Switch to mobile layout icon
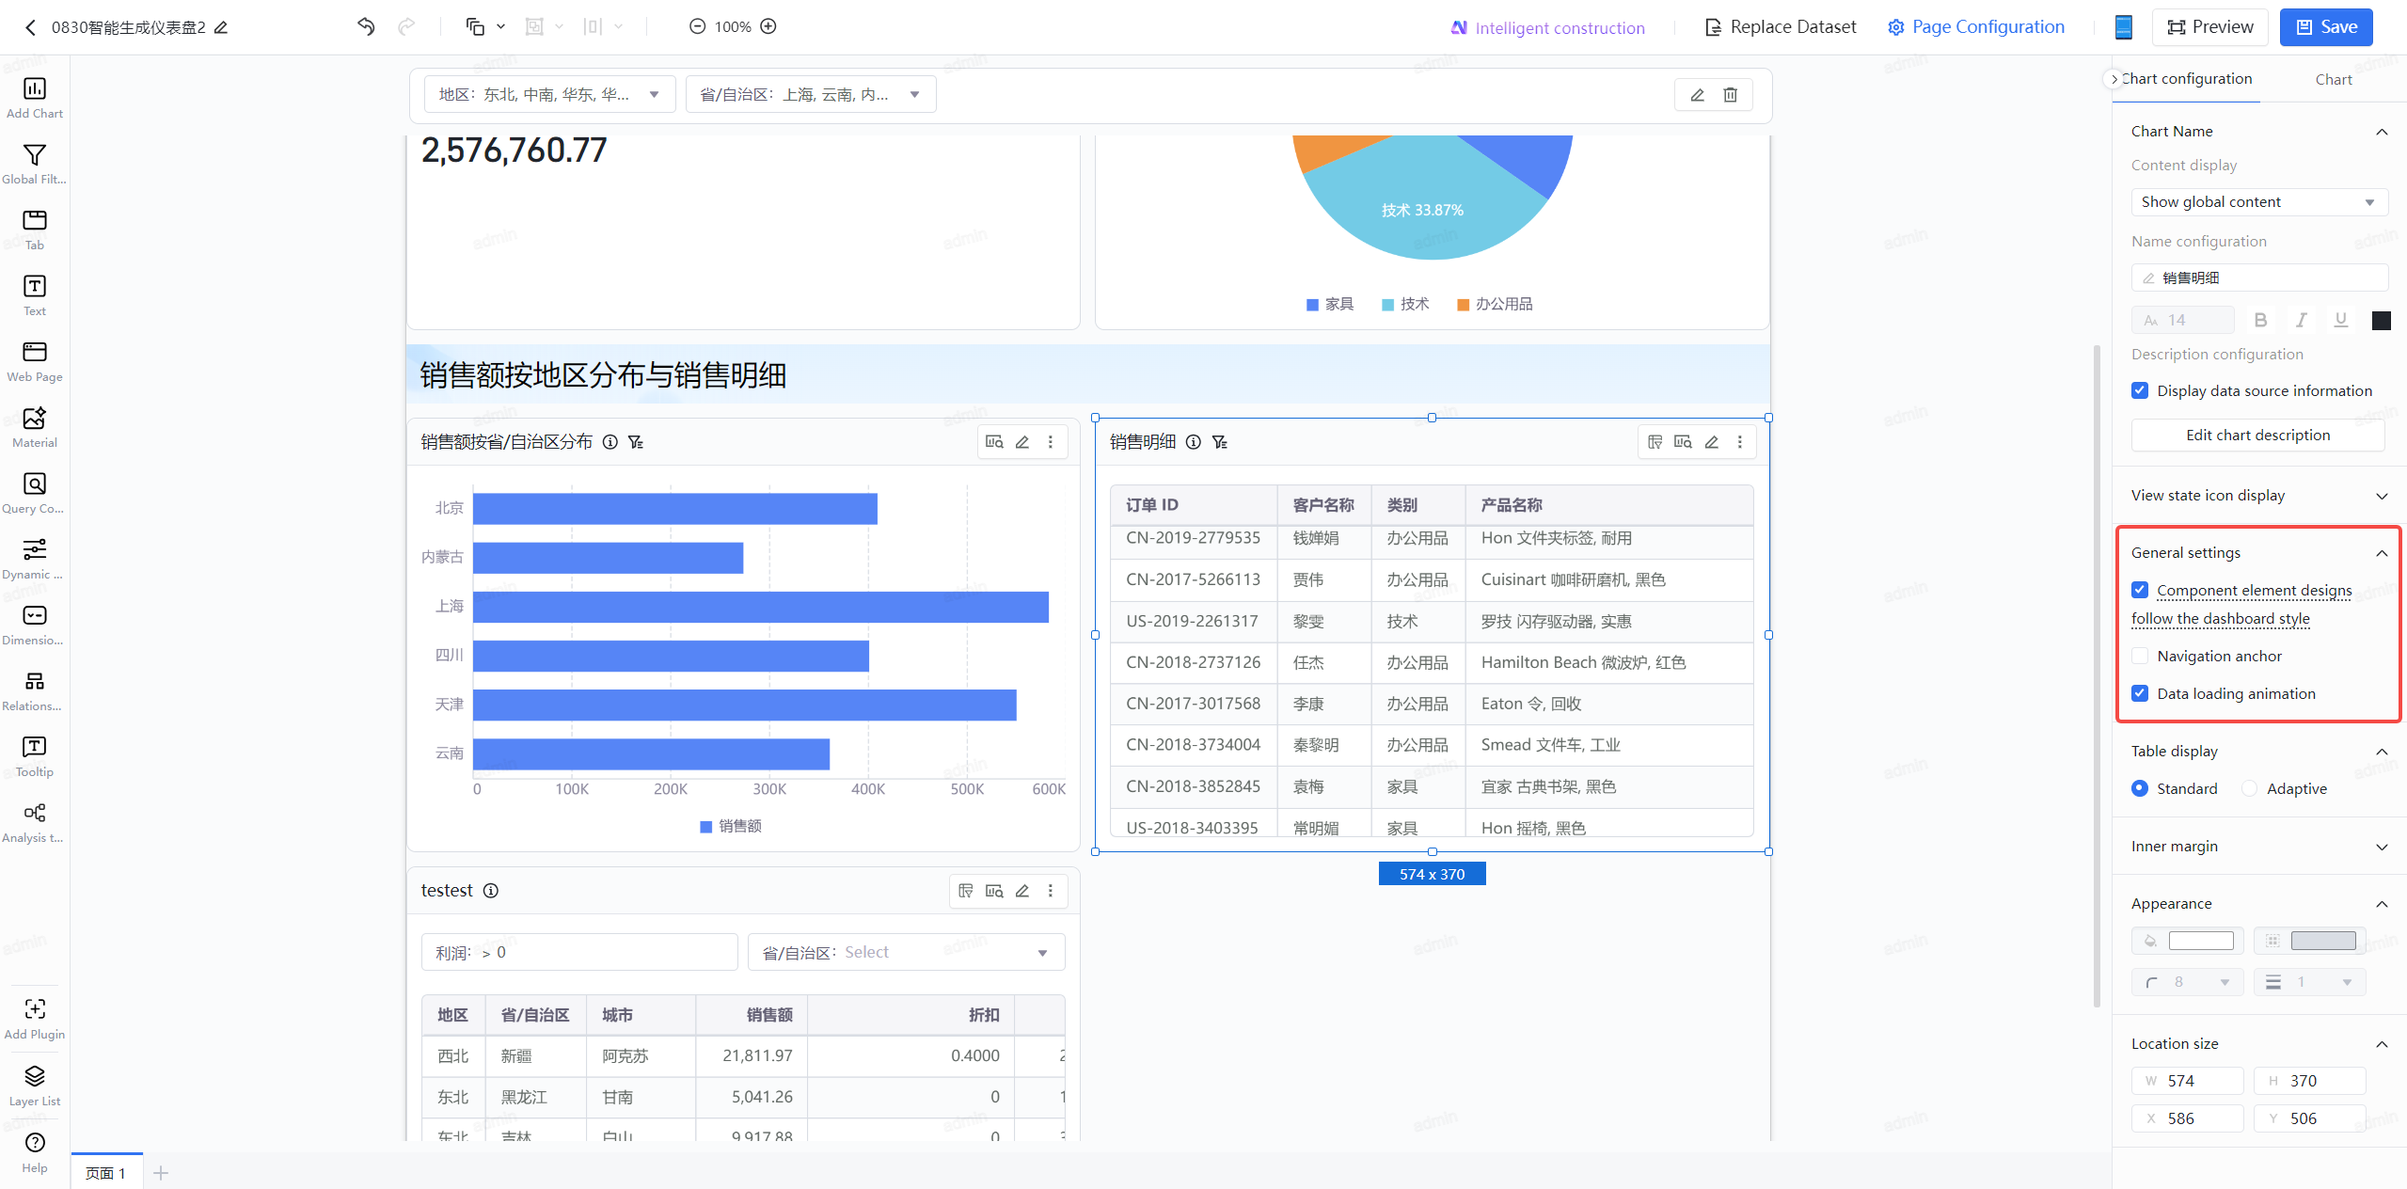 click(x=2123, y=27)
